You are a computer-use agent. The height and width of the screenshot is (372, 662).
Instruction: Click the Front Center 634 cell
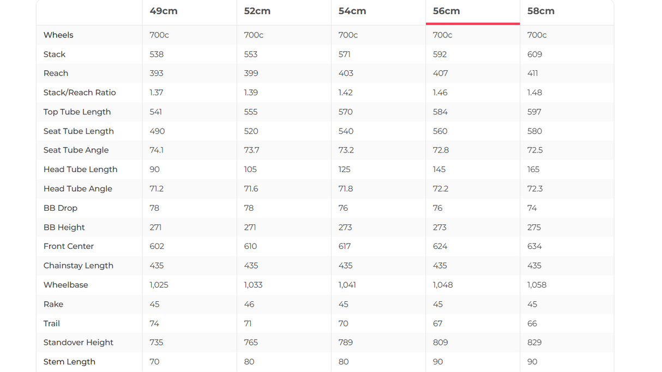click(x=534, y=246)
